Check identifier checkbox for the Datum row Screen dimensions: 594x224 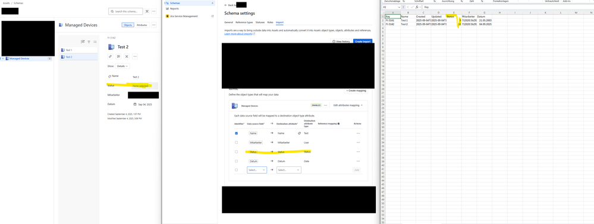click(x=237, y=161)
